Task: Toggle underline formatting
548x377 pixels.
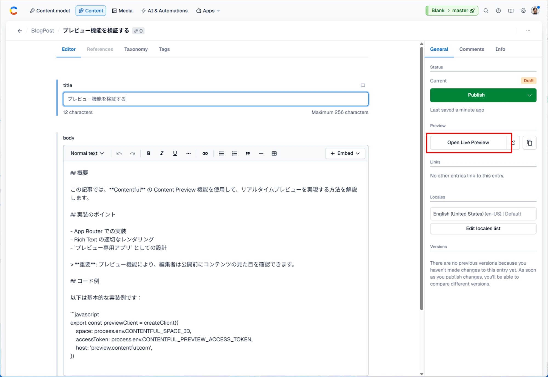Action: coord(175,153)
